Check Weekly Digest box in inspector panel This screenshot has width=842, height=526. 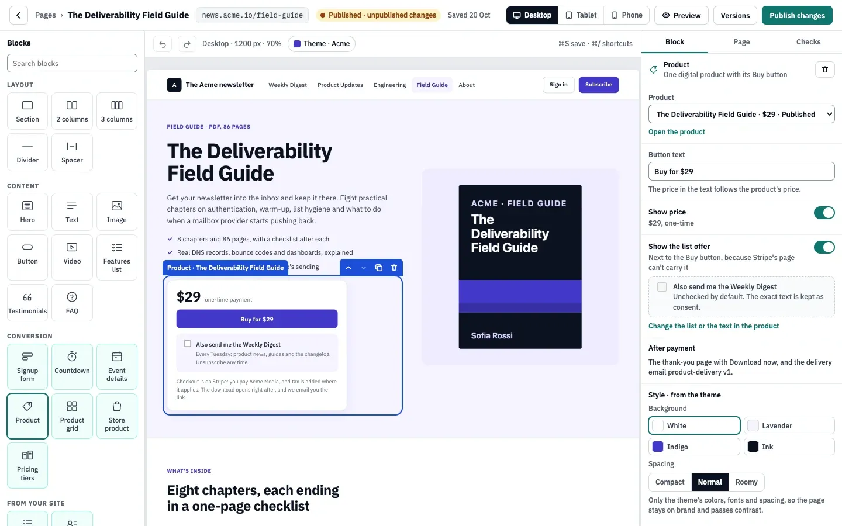point(662,287)
